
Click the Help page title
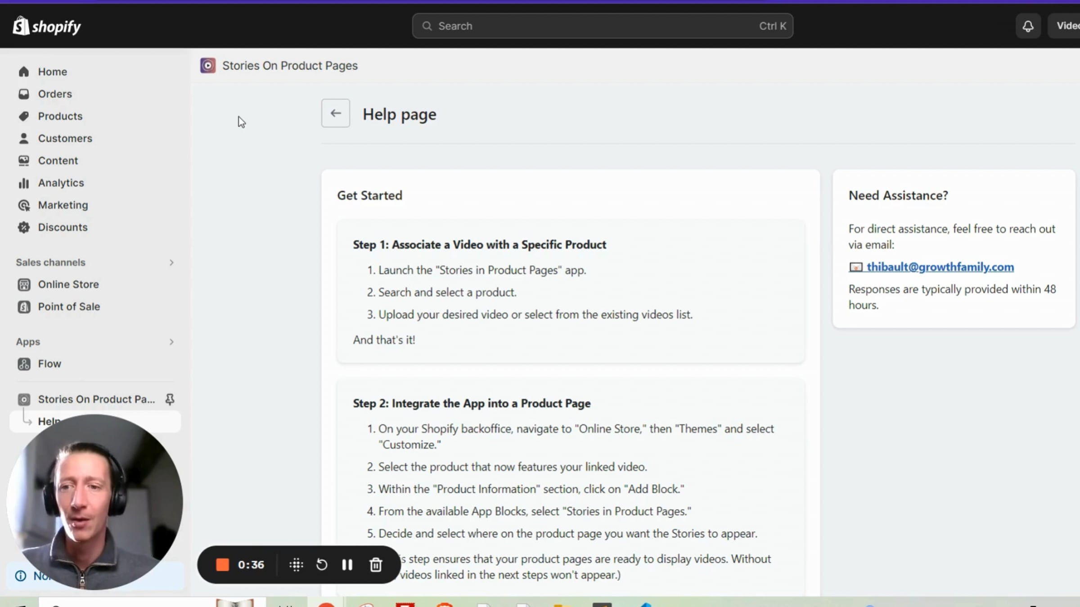click(x=400, y=114)
